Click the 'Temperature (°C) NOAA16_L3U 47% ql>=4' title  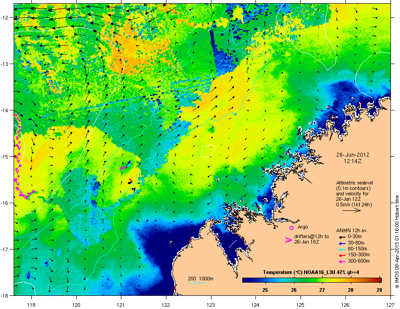click(311, 273)
